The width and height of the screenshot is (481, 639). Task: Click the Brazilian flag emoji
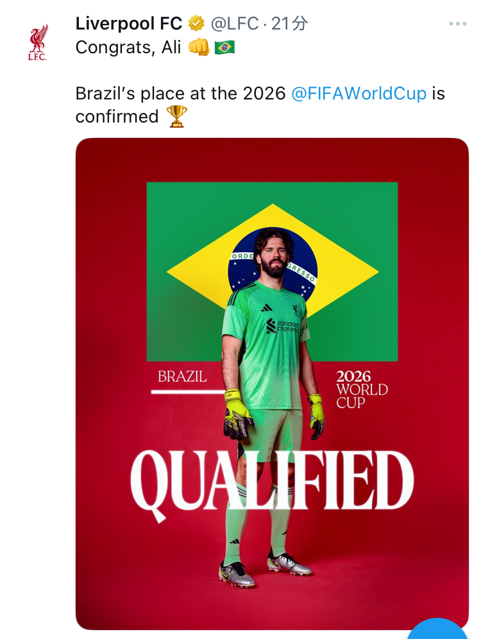point(224,47)
